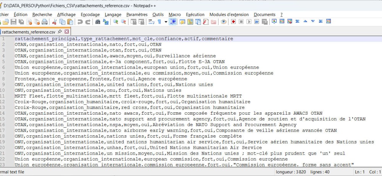Toggle file monitoring eye icon
Image resolution: width=382 pixels, height=176 pixels.
pos(223,22)
